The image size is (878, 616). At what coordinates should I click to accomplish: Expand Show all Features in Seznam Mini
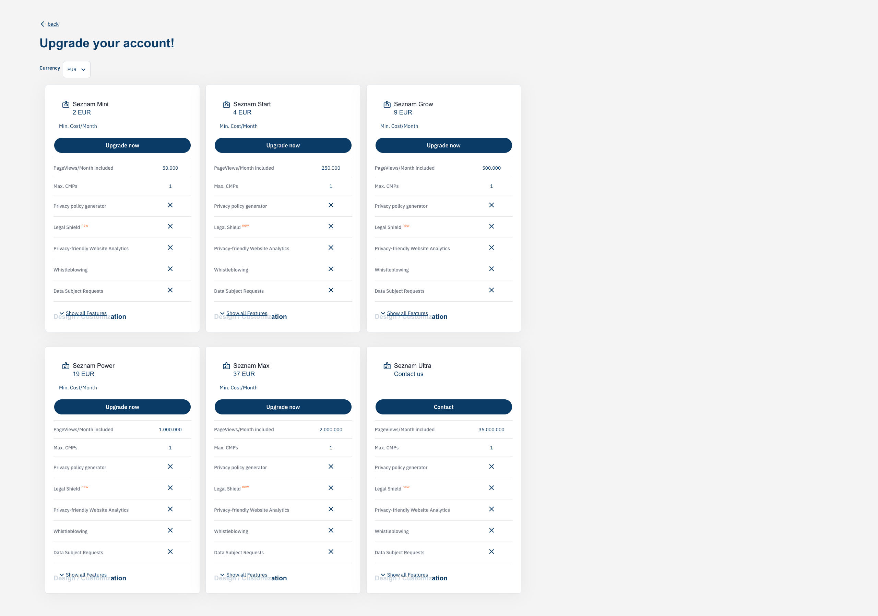pyautogui.click(x=86, y=313)
